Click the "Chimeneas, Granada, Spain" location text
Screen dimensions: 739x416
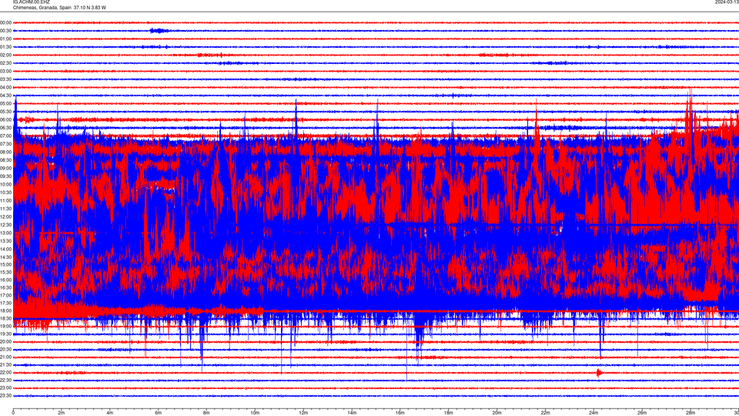click(x=42, y=8)
